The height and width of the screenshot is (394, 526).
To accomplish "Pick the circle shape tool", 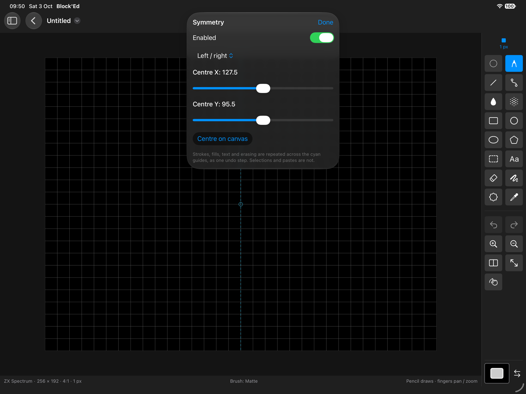I will click(x=514, y=121).
